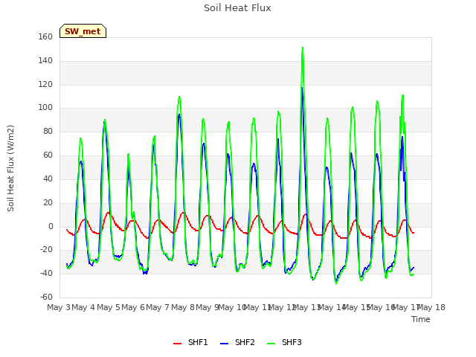
Task: Click the x-axis title Time
Action: tap(421, 319)
